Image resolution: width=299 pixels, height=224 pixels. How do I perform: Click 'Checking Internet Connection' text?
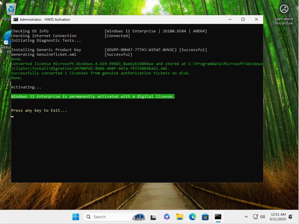coord(44,36)
